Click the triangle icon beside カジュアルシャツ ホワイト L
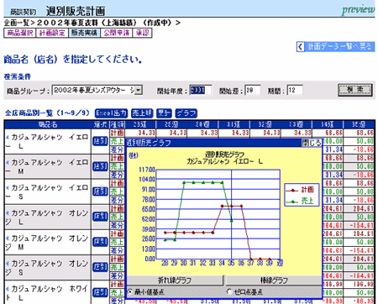The width and height of the screenshot is (378, 304). click(x=8, y=289)
